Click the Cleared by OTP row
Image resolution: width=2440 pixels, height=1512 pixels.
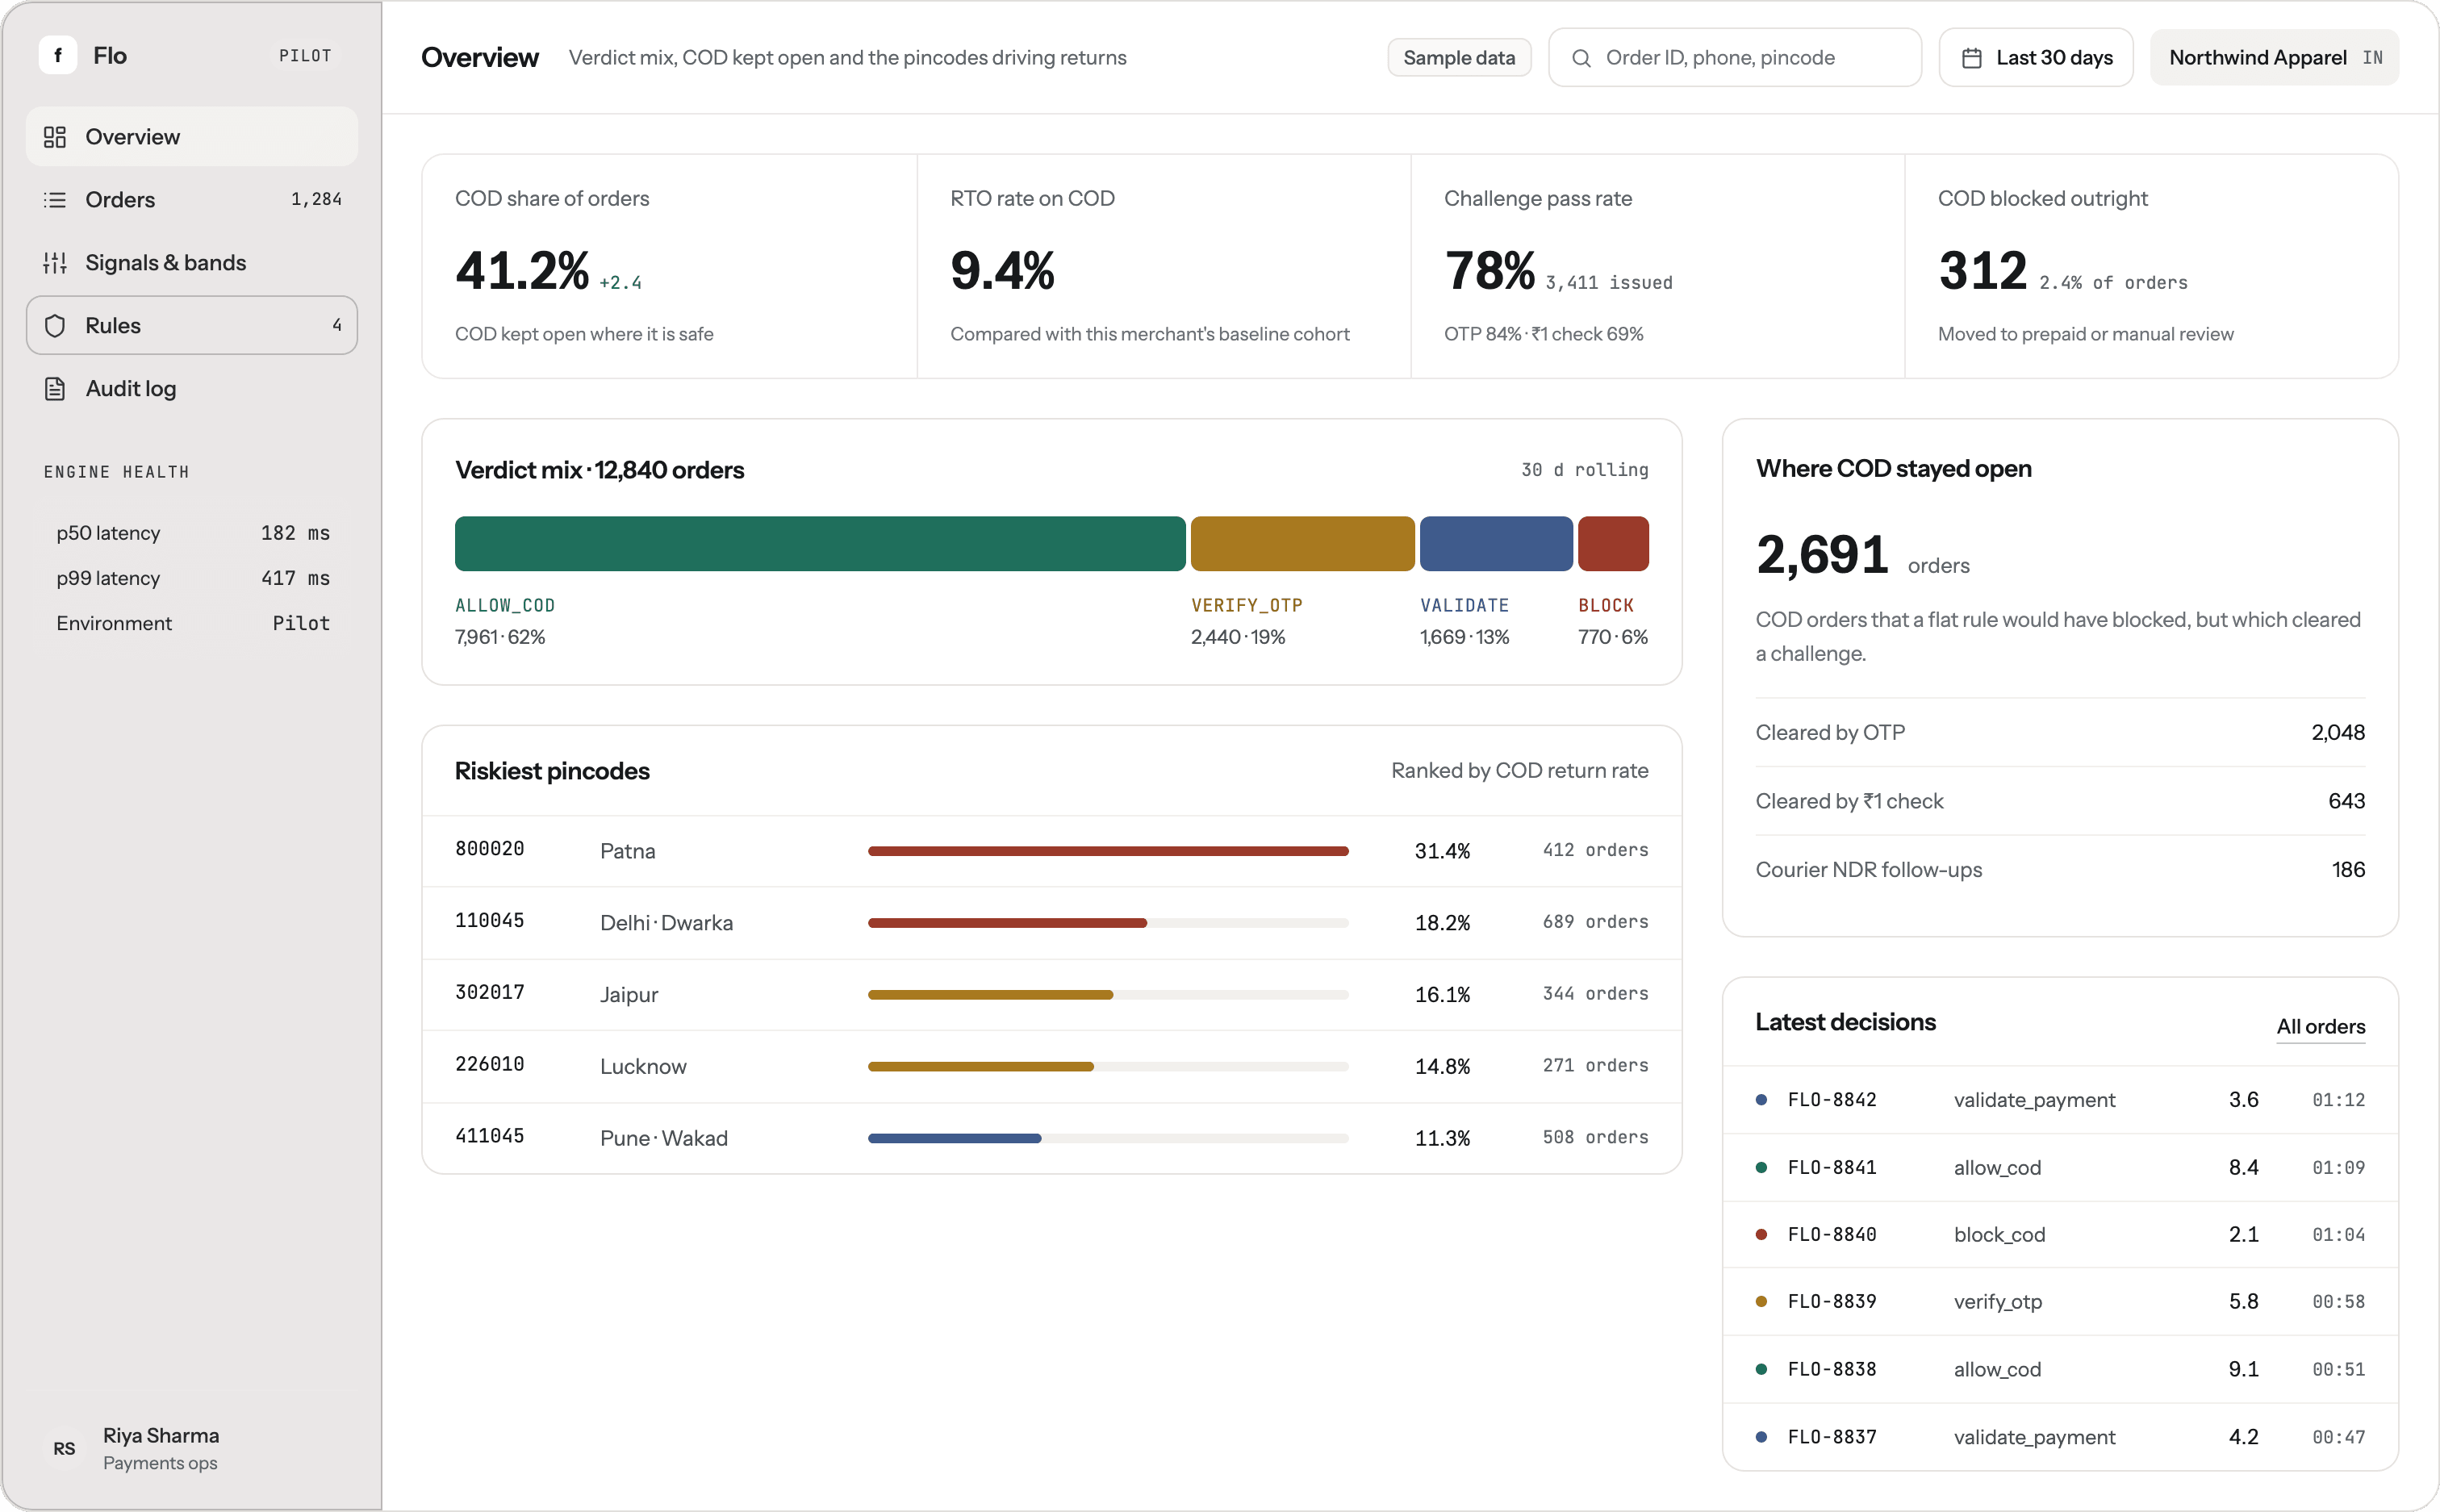coord(2060,732)
